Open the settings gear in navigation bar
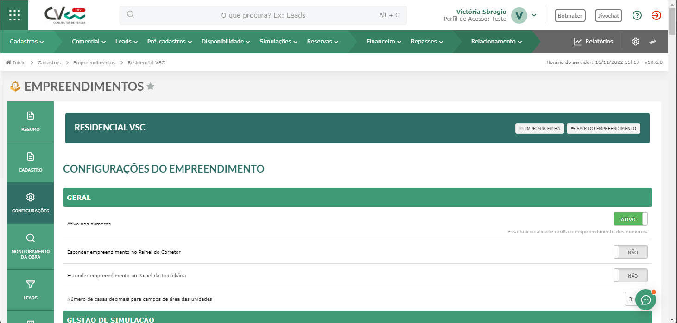 click(635, 42)
